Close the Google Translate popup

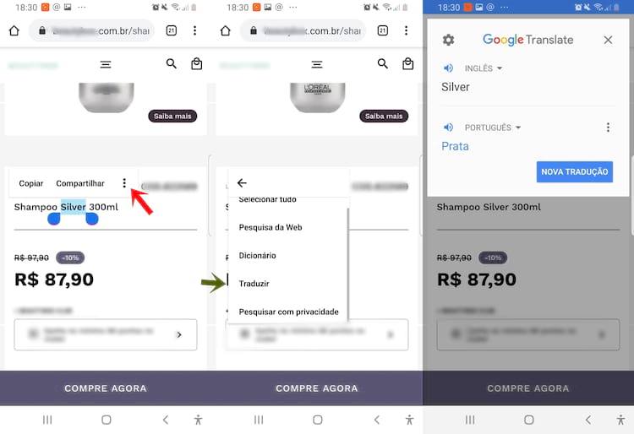[608, 40]
